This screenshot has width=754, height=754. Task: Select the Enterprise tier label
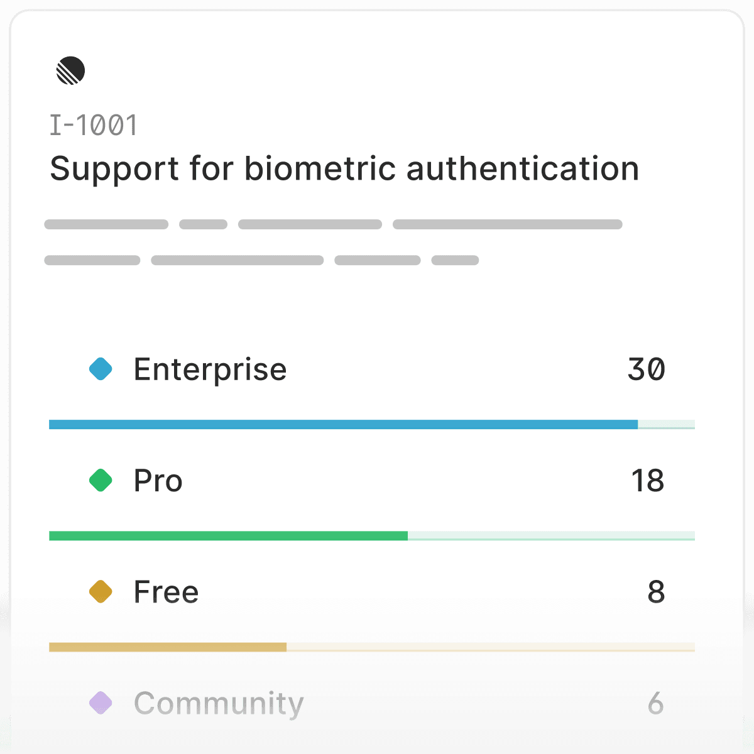pos(210,369)
